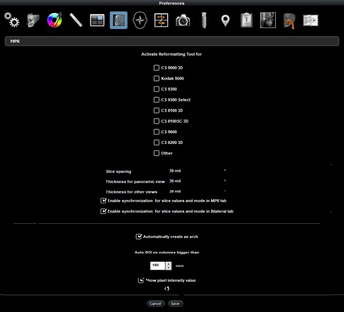The width and height of the screenshot is (344, 312).
Task: Disable Automatically create an arch
Action: pos(139,237)
